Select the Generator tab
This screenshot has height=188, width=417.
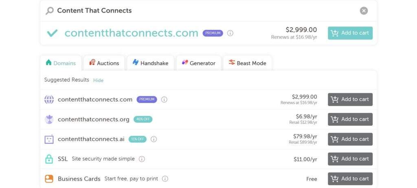tap(198, 63)
